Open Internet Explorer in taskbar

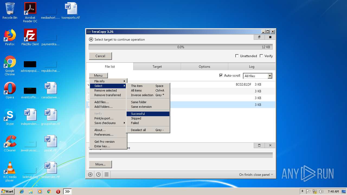[22, 191]
